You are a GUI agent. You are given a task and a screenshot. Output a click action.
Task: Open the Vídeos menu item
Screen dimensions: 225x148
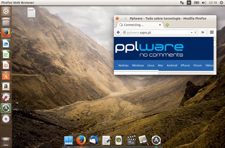coord(209,65)
